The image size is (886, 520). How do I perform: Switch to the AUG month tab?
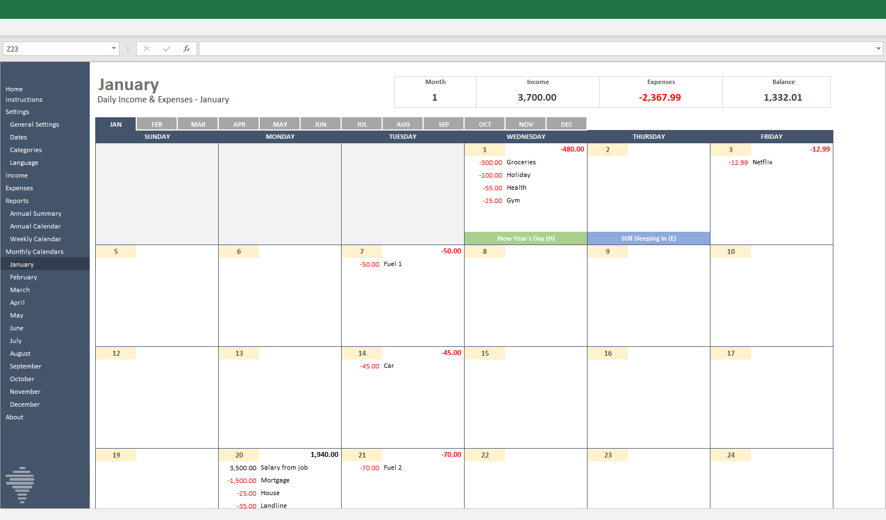click(403, 124)
